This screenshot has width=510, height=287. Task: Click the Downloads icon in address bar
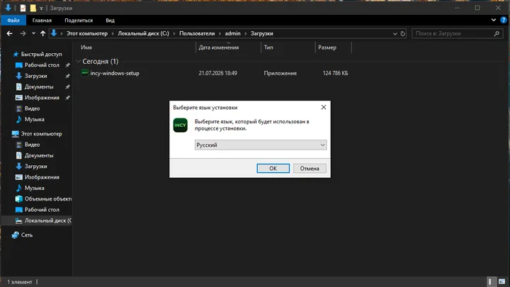(54, 33)
